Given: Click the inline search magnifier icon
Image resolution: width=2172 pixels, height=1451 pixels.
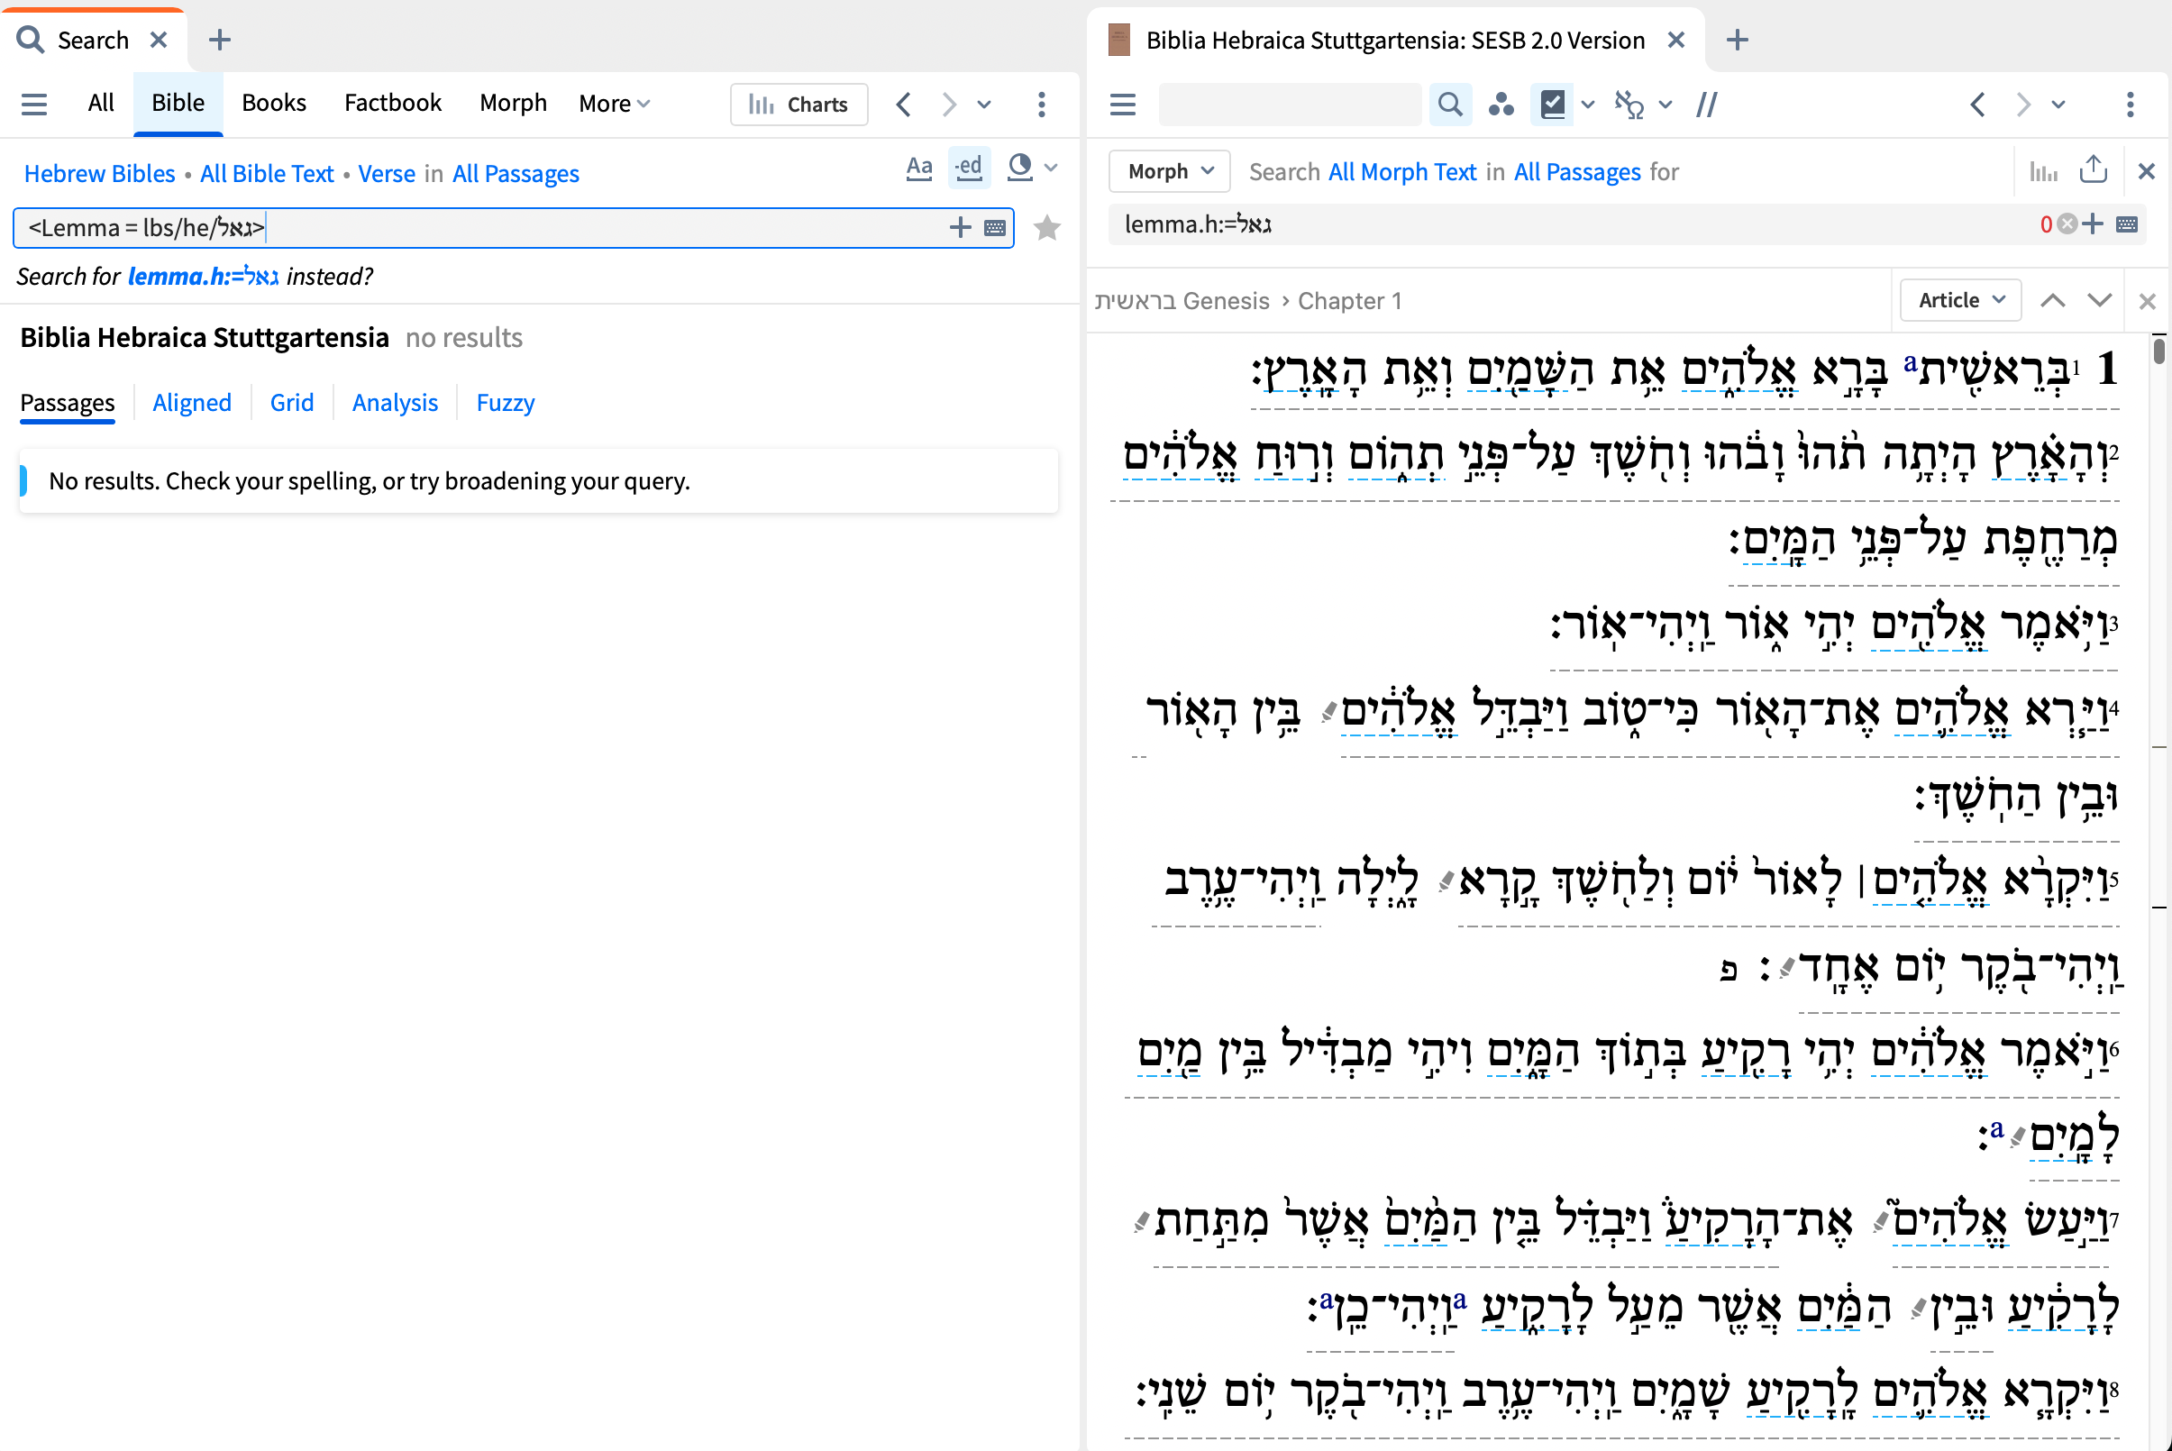Looking at the screenshot, I should tap(1450, 105).
